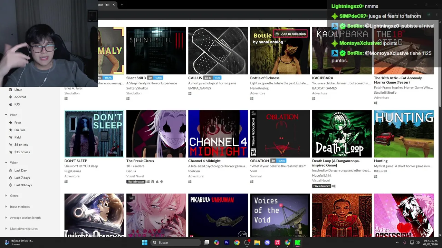
Task: Open the pink music app in taskbar
Action: coord(277,242)
